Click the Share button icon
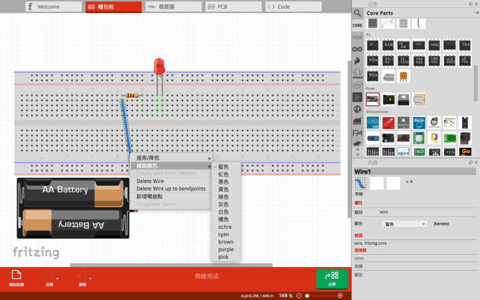480x300 pixels. pos(332,277)
